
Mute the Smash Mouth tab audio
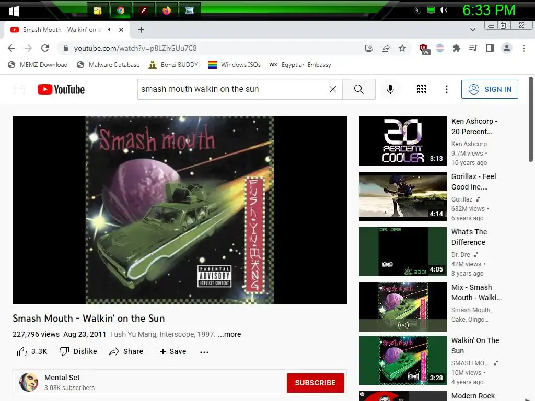(x=110, y=30)
